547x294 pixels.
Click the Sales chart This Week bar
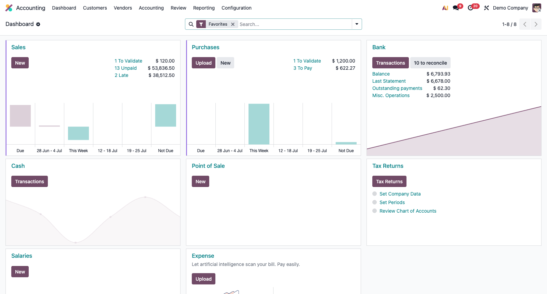point(78,133)
